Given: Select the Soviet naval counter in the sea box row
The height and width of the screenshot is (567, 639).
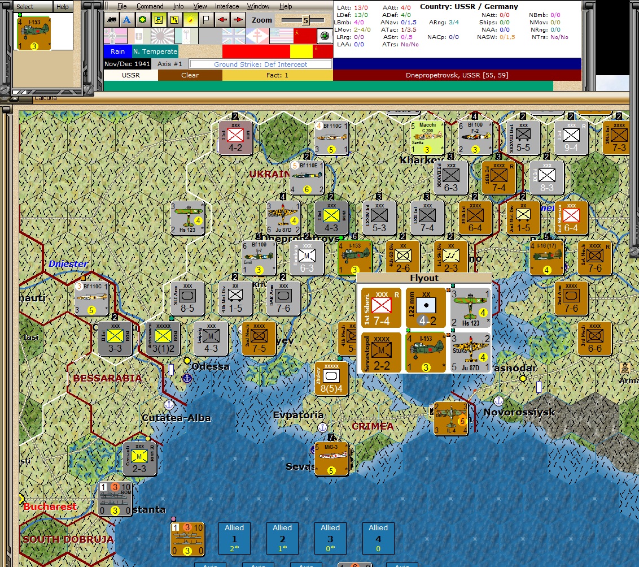Looking at the screenshot, I should [187, 539].
